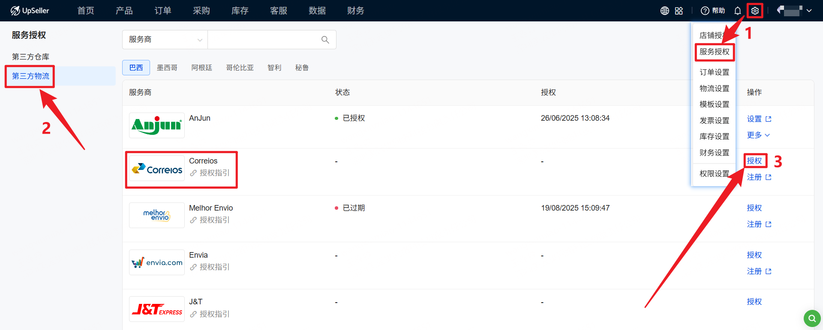Select 第三方仓库 in the sidebar
The image size is (823, 330).
30,57
